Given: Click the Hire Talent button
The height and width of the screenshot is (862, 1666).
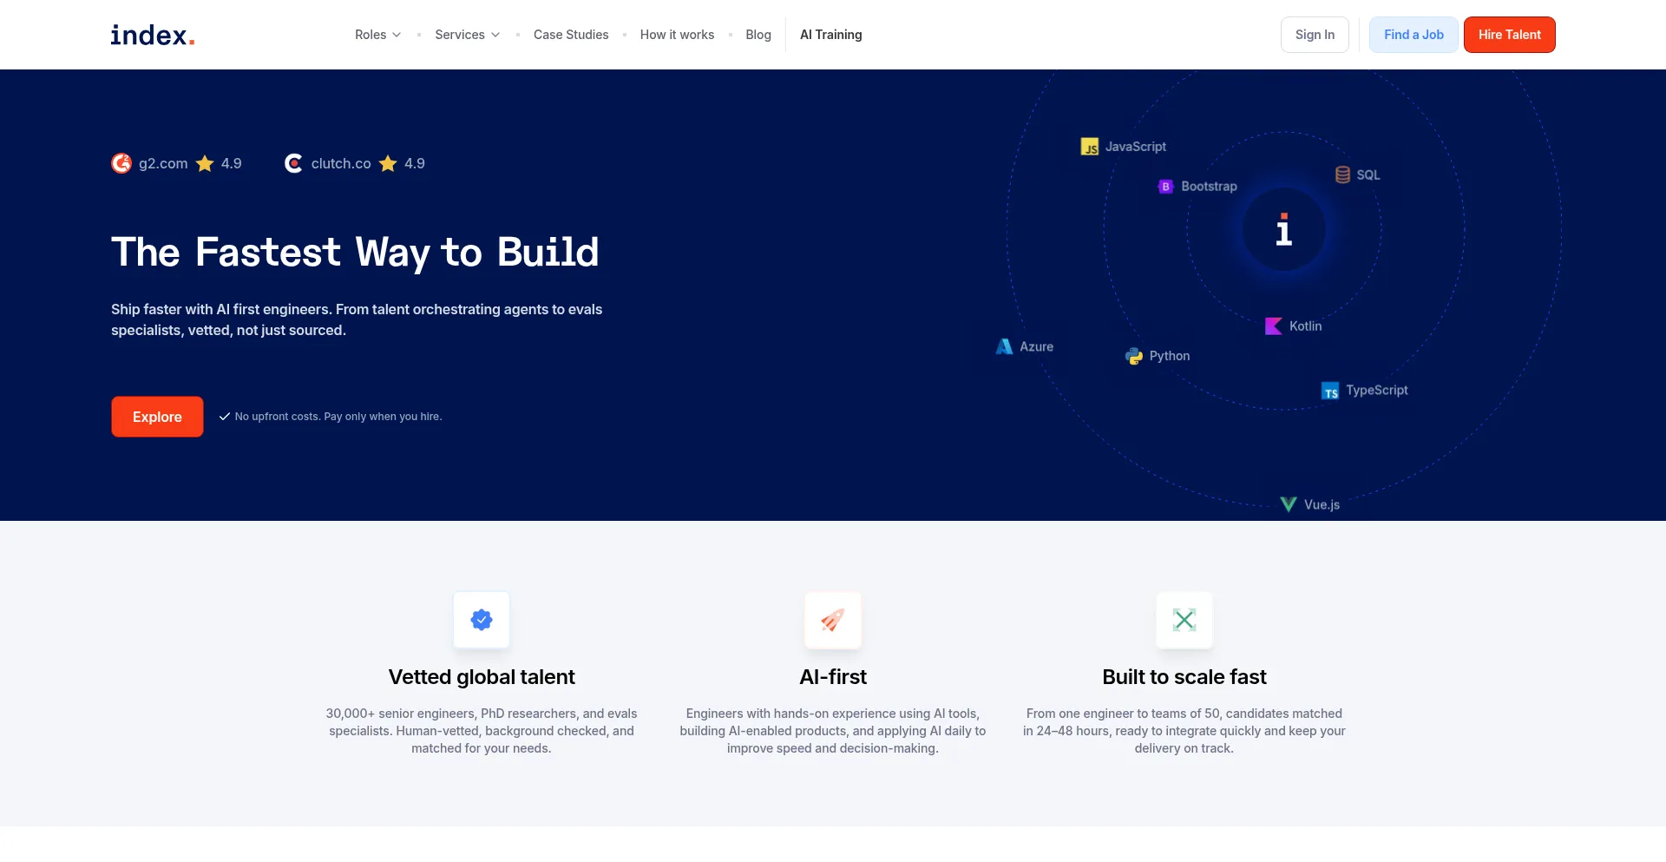Looking at the screenshot, I should point(1510,35).
